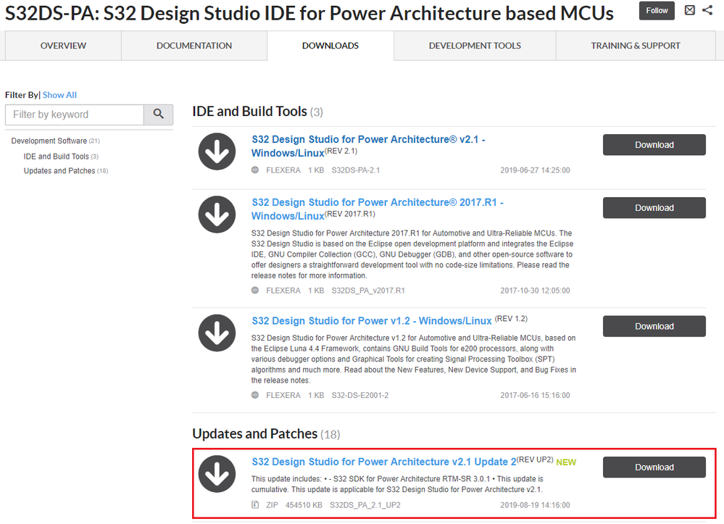Screen dimensions: 724x524
Task: Click the S32DS_PA_v2017.R1 file name text
Action: (368, 291)
